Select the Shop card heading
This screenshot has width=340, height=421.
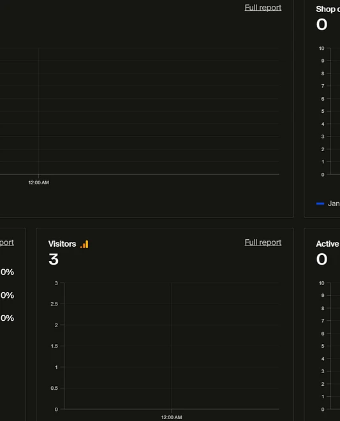(x=328, y=9)
